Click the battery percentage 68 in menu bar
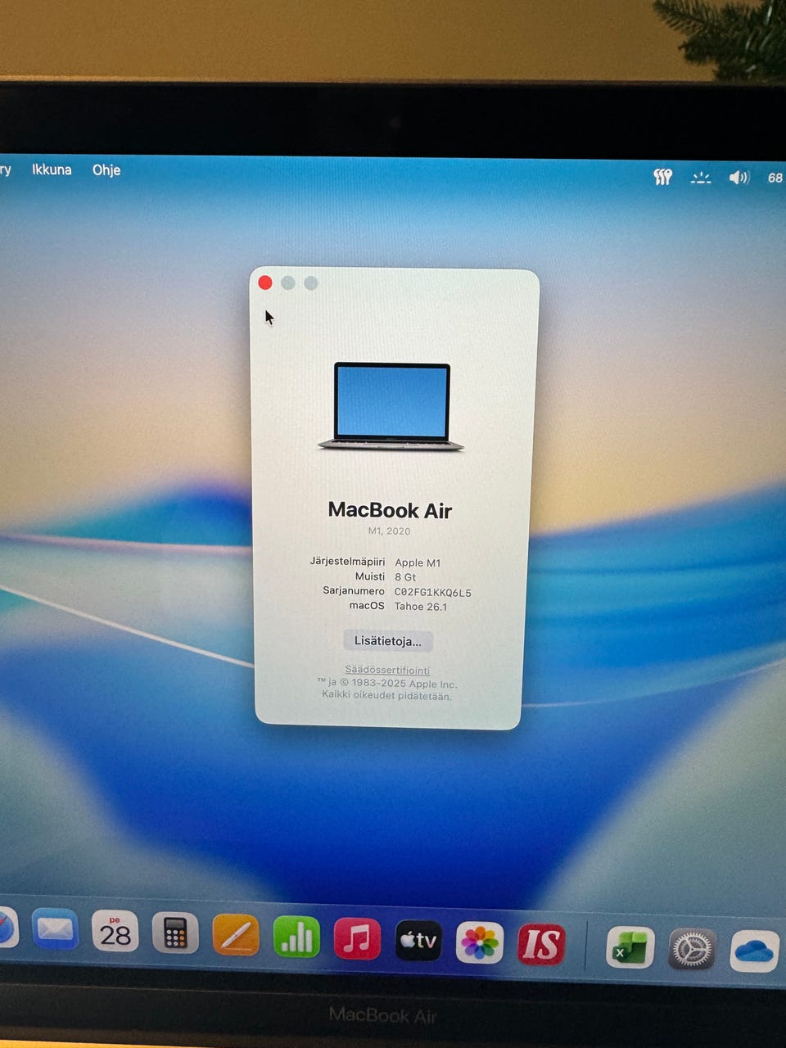 click(775, 178)
